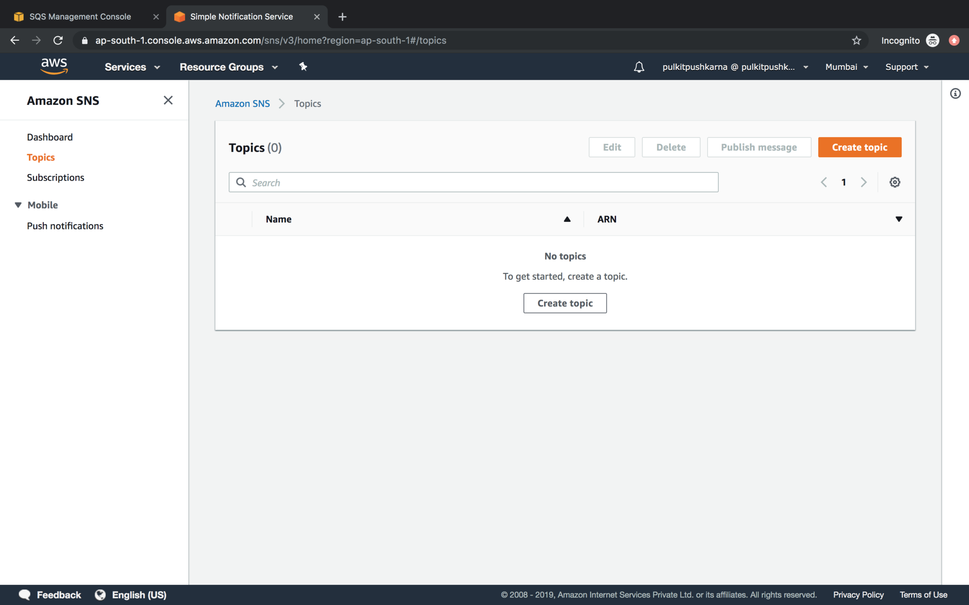The image size is (969, 605).
Task: Go to next page of topics
Action: (864, 182)
